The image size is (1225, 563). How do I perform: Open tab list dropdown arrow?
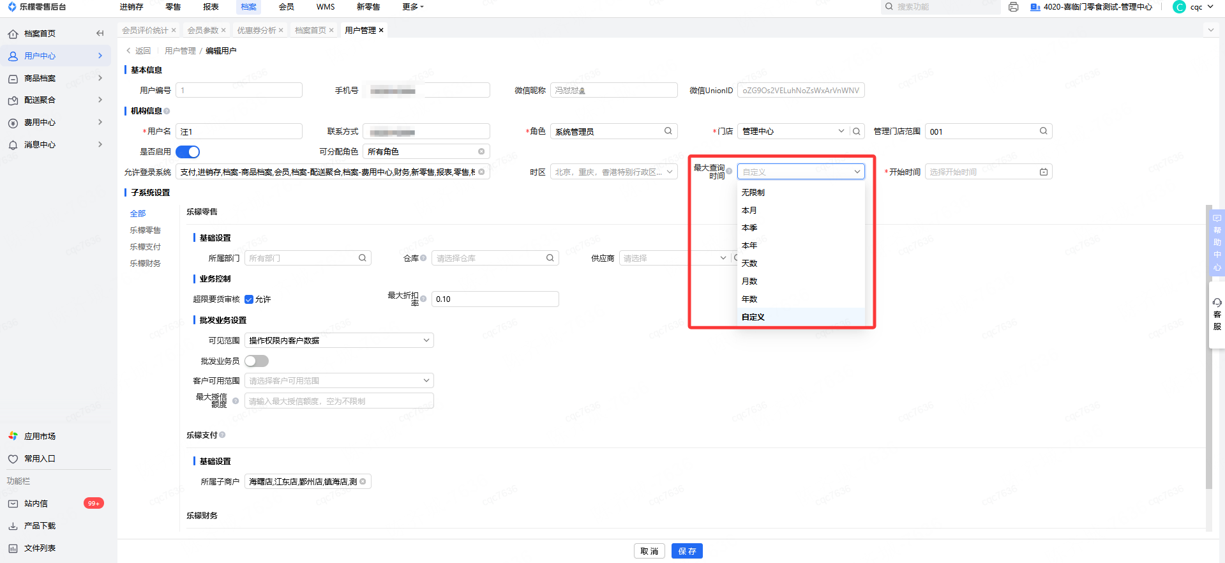click(1210, 30)
